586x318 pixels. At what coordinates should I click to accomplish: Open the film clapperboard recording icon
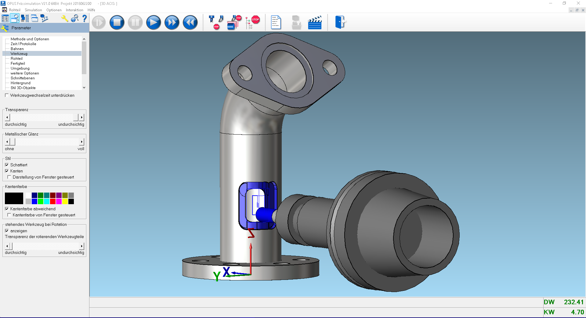click(315, 22)
